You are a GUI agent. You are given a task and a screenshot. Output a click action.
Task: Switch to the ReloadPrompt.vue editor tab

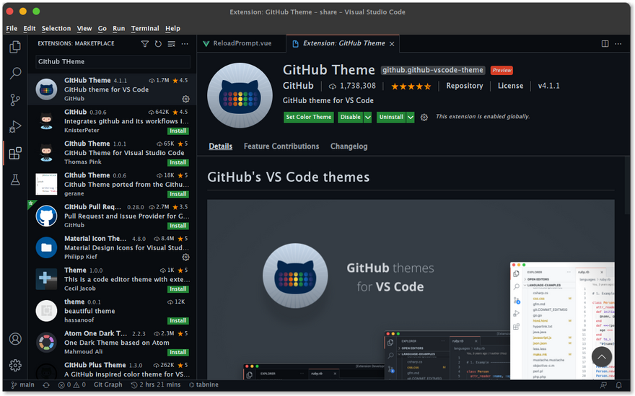(x=242, y=43)
